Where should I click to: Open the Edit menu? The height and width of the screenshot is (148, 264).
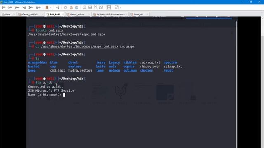pos(10,7)
